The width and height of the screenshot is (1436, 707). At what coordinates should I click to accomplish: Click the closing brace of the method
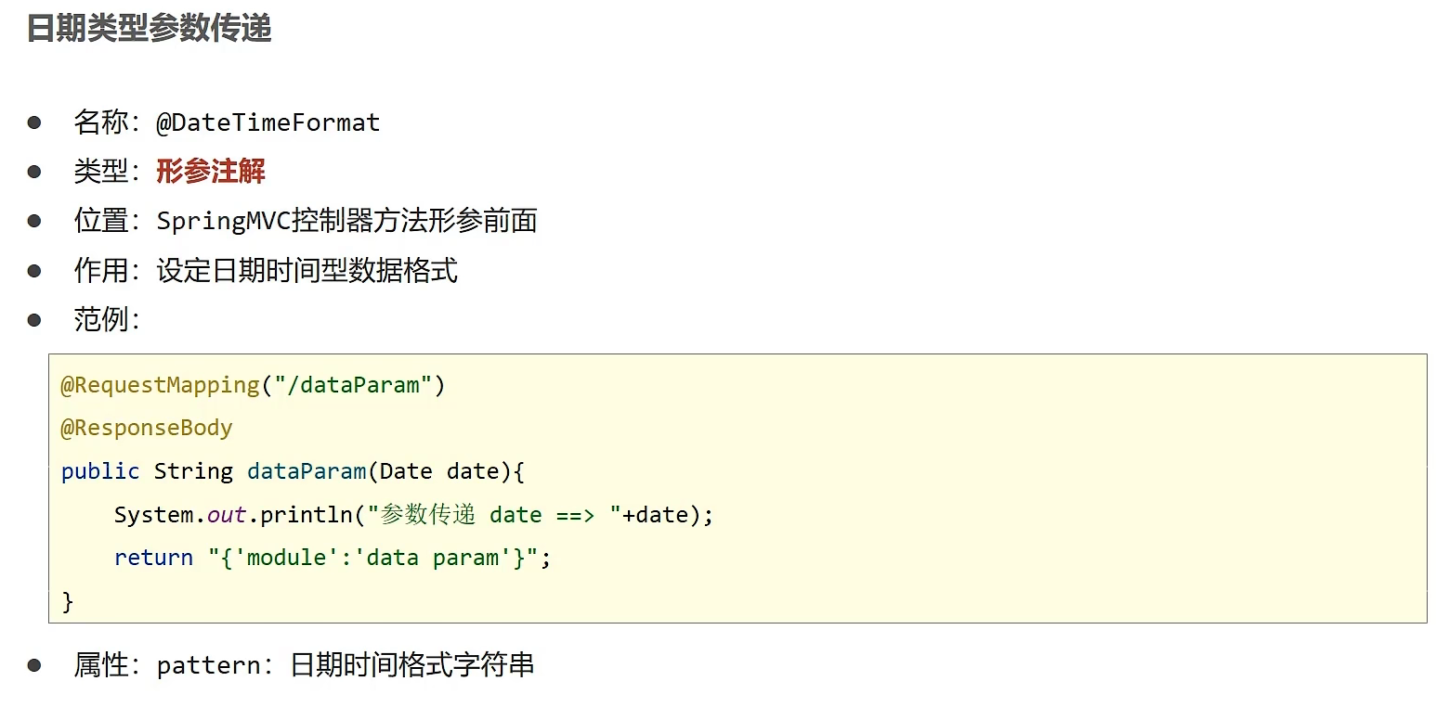tap(67, 601)
